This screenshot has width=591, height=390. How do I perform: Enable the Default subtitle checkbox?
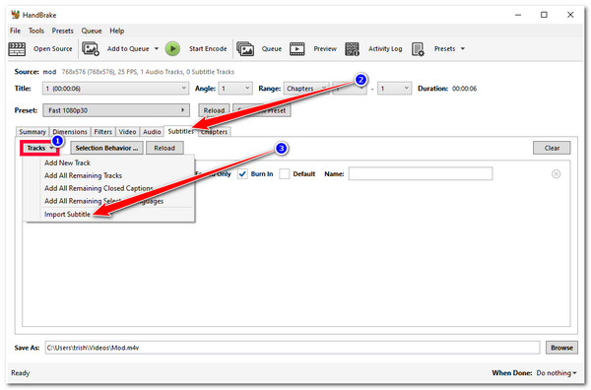[285, 173]
